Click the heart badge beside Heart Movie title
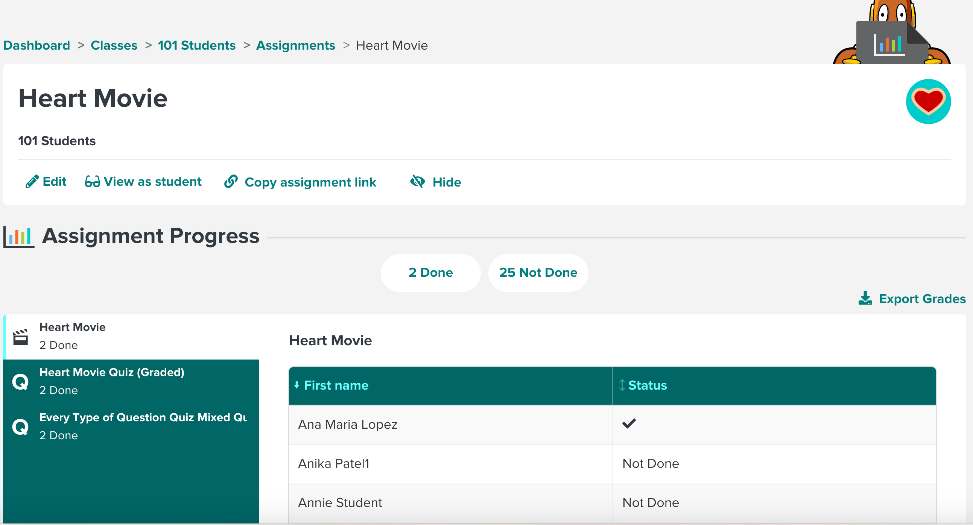973x525 pixels. click(x=929, y=101)
